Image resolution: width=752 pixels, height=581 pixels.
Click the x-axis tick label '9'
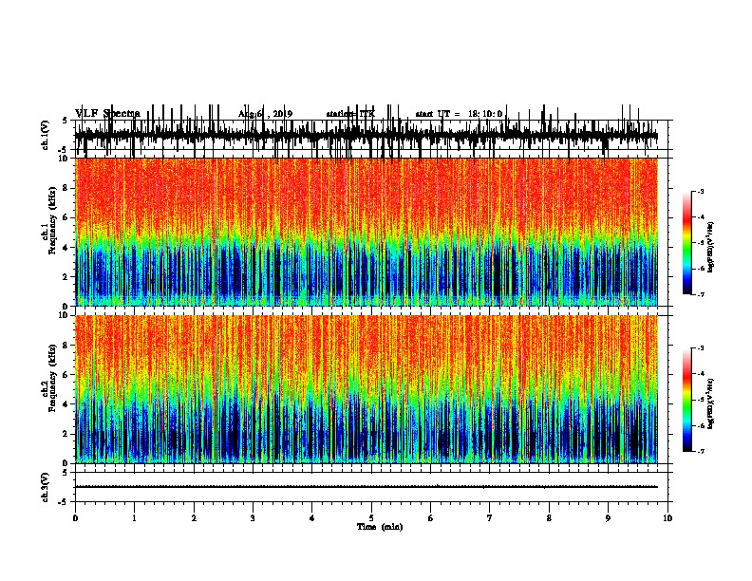(608, 518)
